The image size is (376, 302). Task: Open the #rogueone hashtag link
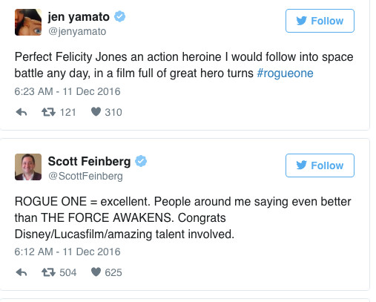[x=285, y=73]
